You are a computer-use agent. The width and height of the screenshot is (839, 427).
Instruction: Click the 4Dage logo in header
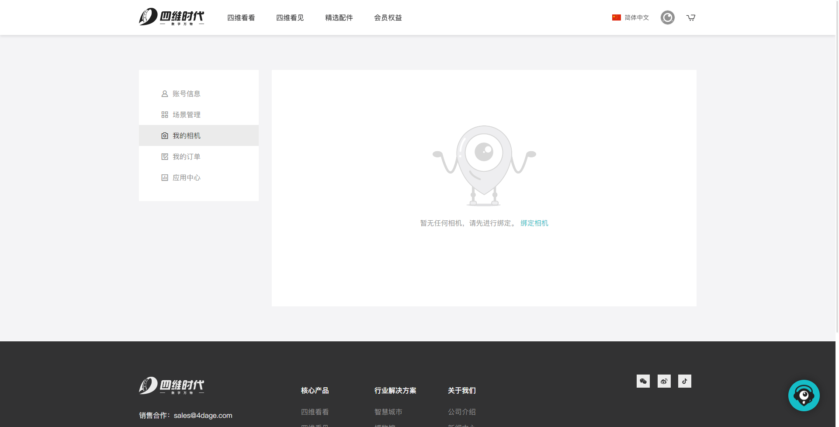pyautogui.click(x=171, y=17)
